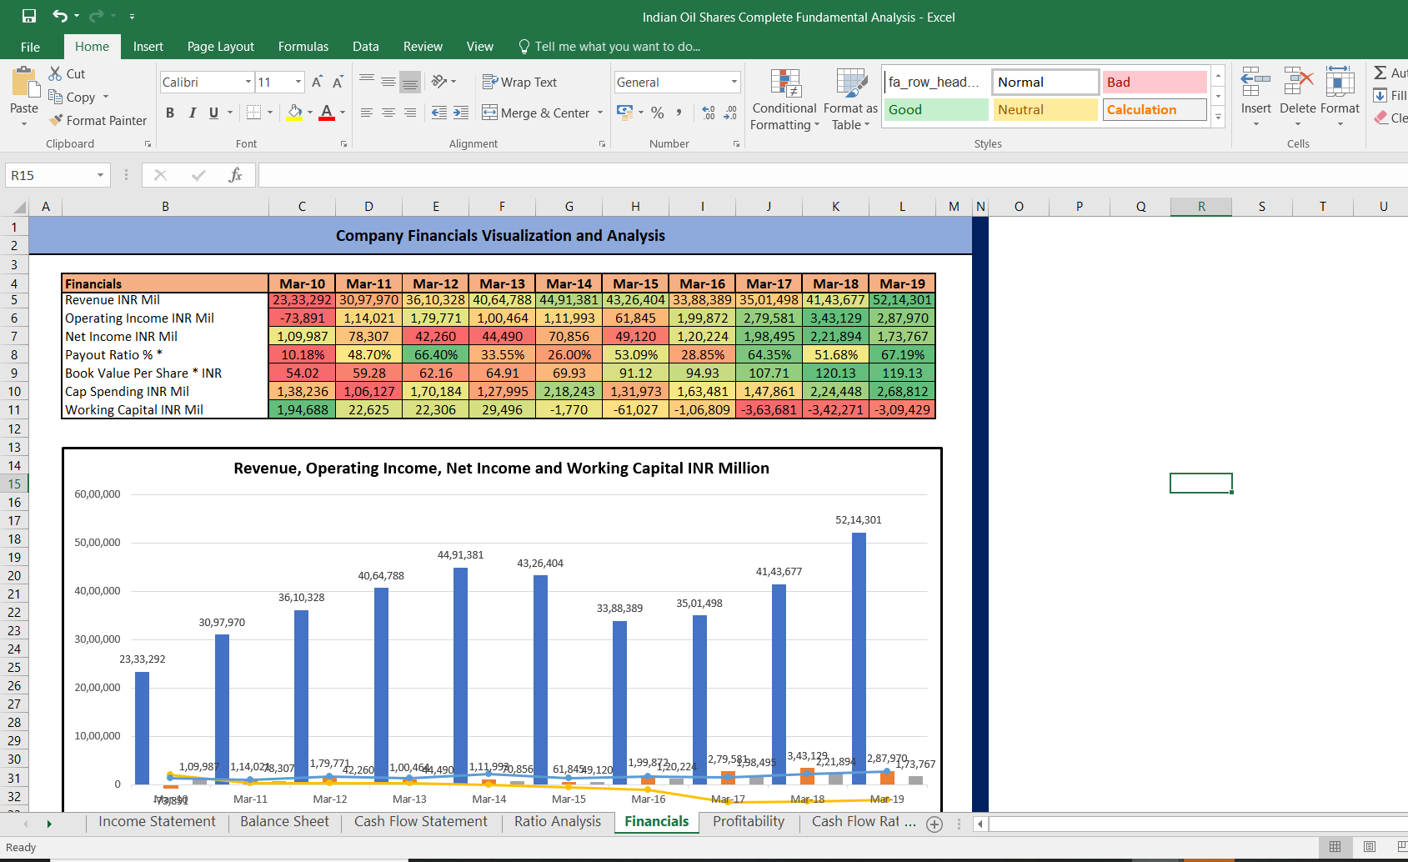Toggle Underline formatting

pyautogui.click(x=213, y=113)
